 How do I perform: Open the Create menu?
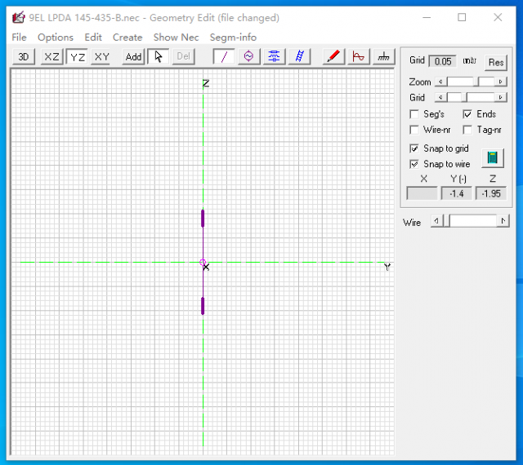pos(127,38)
